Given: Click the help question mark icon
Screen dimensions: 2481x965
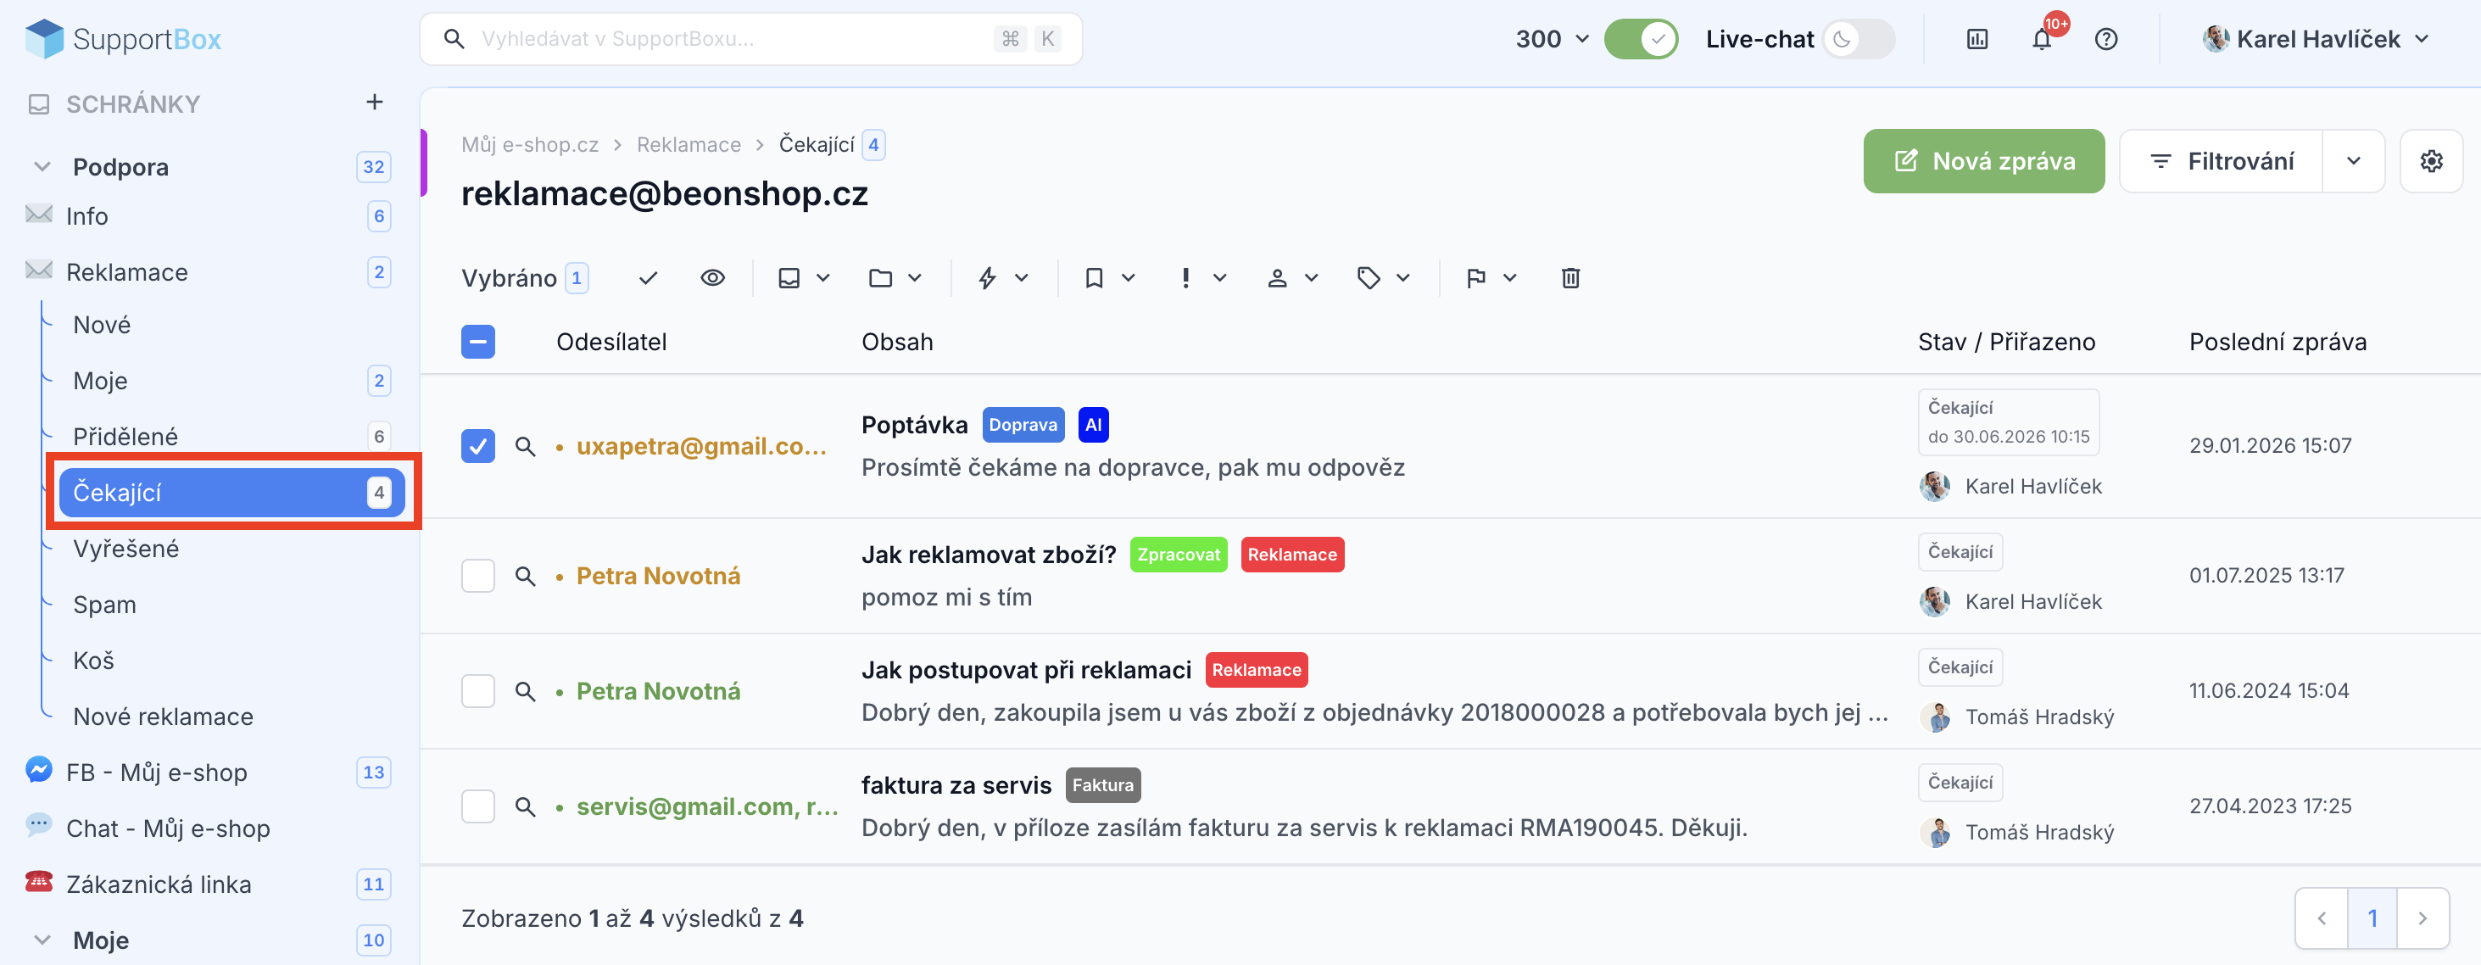Looking at the screenshot, I should click(2105, 40).
